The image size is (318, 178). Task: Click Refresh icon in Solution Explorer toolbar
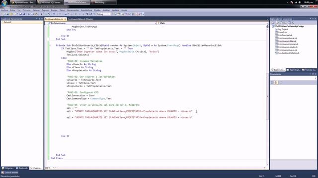(x=281, y=23)
